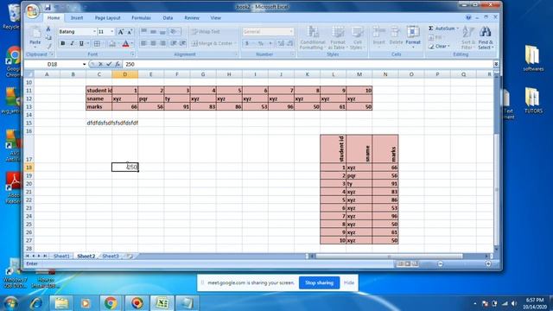Apply the fill color bucket
Screen dimensions: 553x311
point(112,43)
